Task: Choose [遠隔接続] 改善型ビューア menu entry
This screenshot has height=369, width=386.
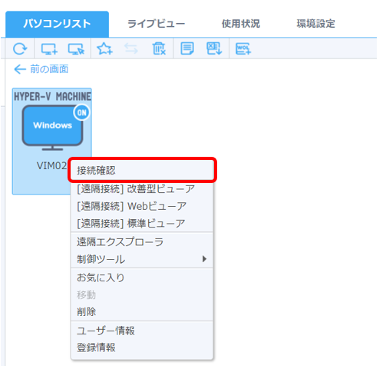Action: pyautogui.click(x=142, y=189)
